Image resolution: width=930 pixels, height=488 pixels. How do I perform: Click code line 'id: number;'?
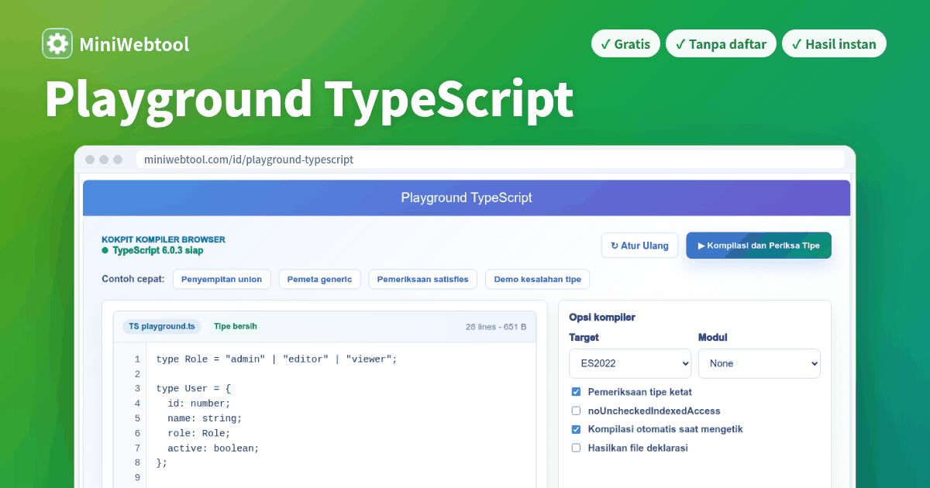[199, 404]
